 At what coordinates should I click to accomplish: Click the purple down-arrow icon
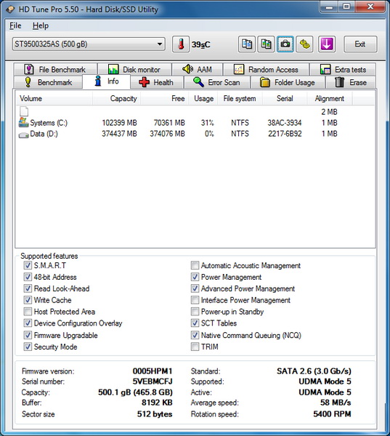point(326,44)
